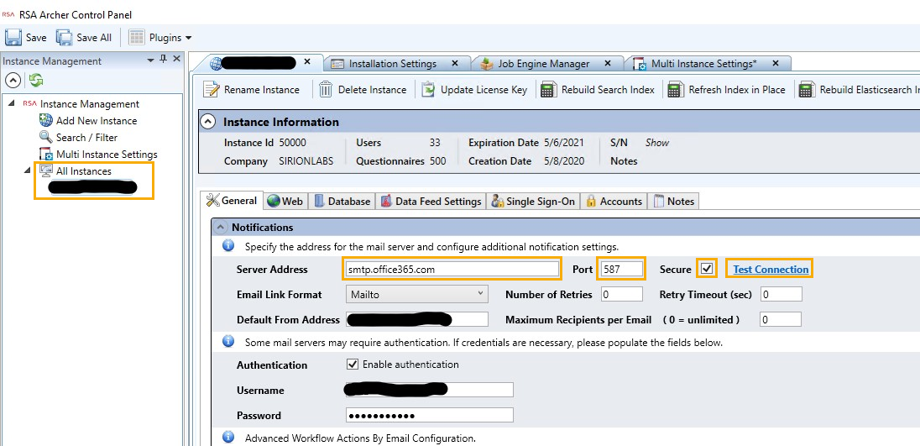Select Search / Filter in the tree
Screen dimensions: 920x446
tap(86, 137)
